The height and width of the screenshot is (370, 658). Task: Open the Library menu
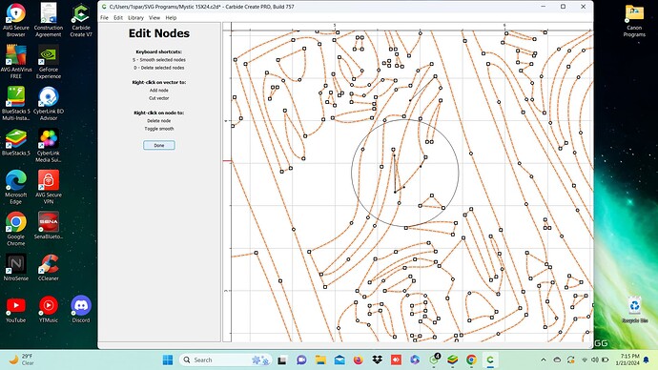pyautogui.click(x=135, y=17)
